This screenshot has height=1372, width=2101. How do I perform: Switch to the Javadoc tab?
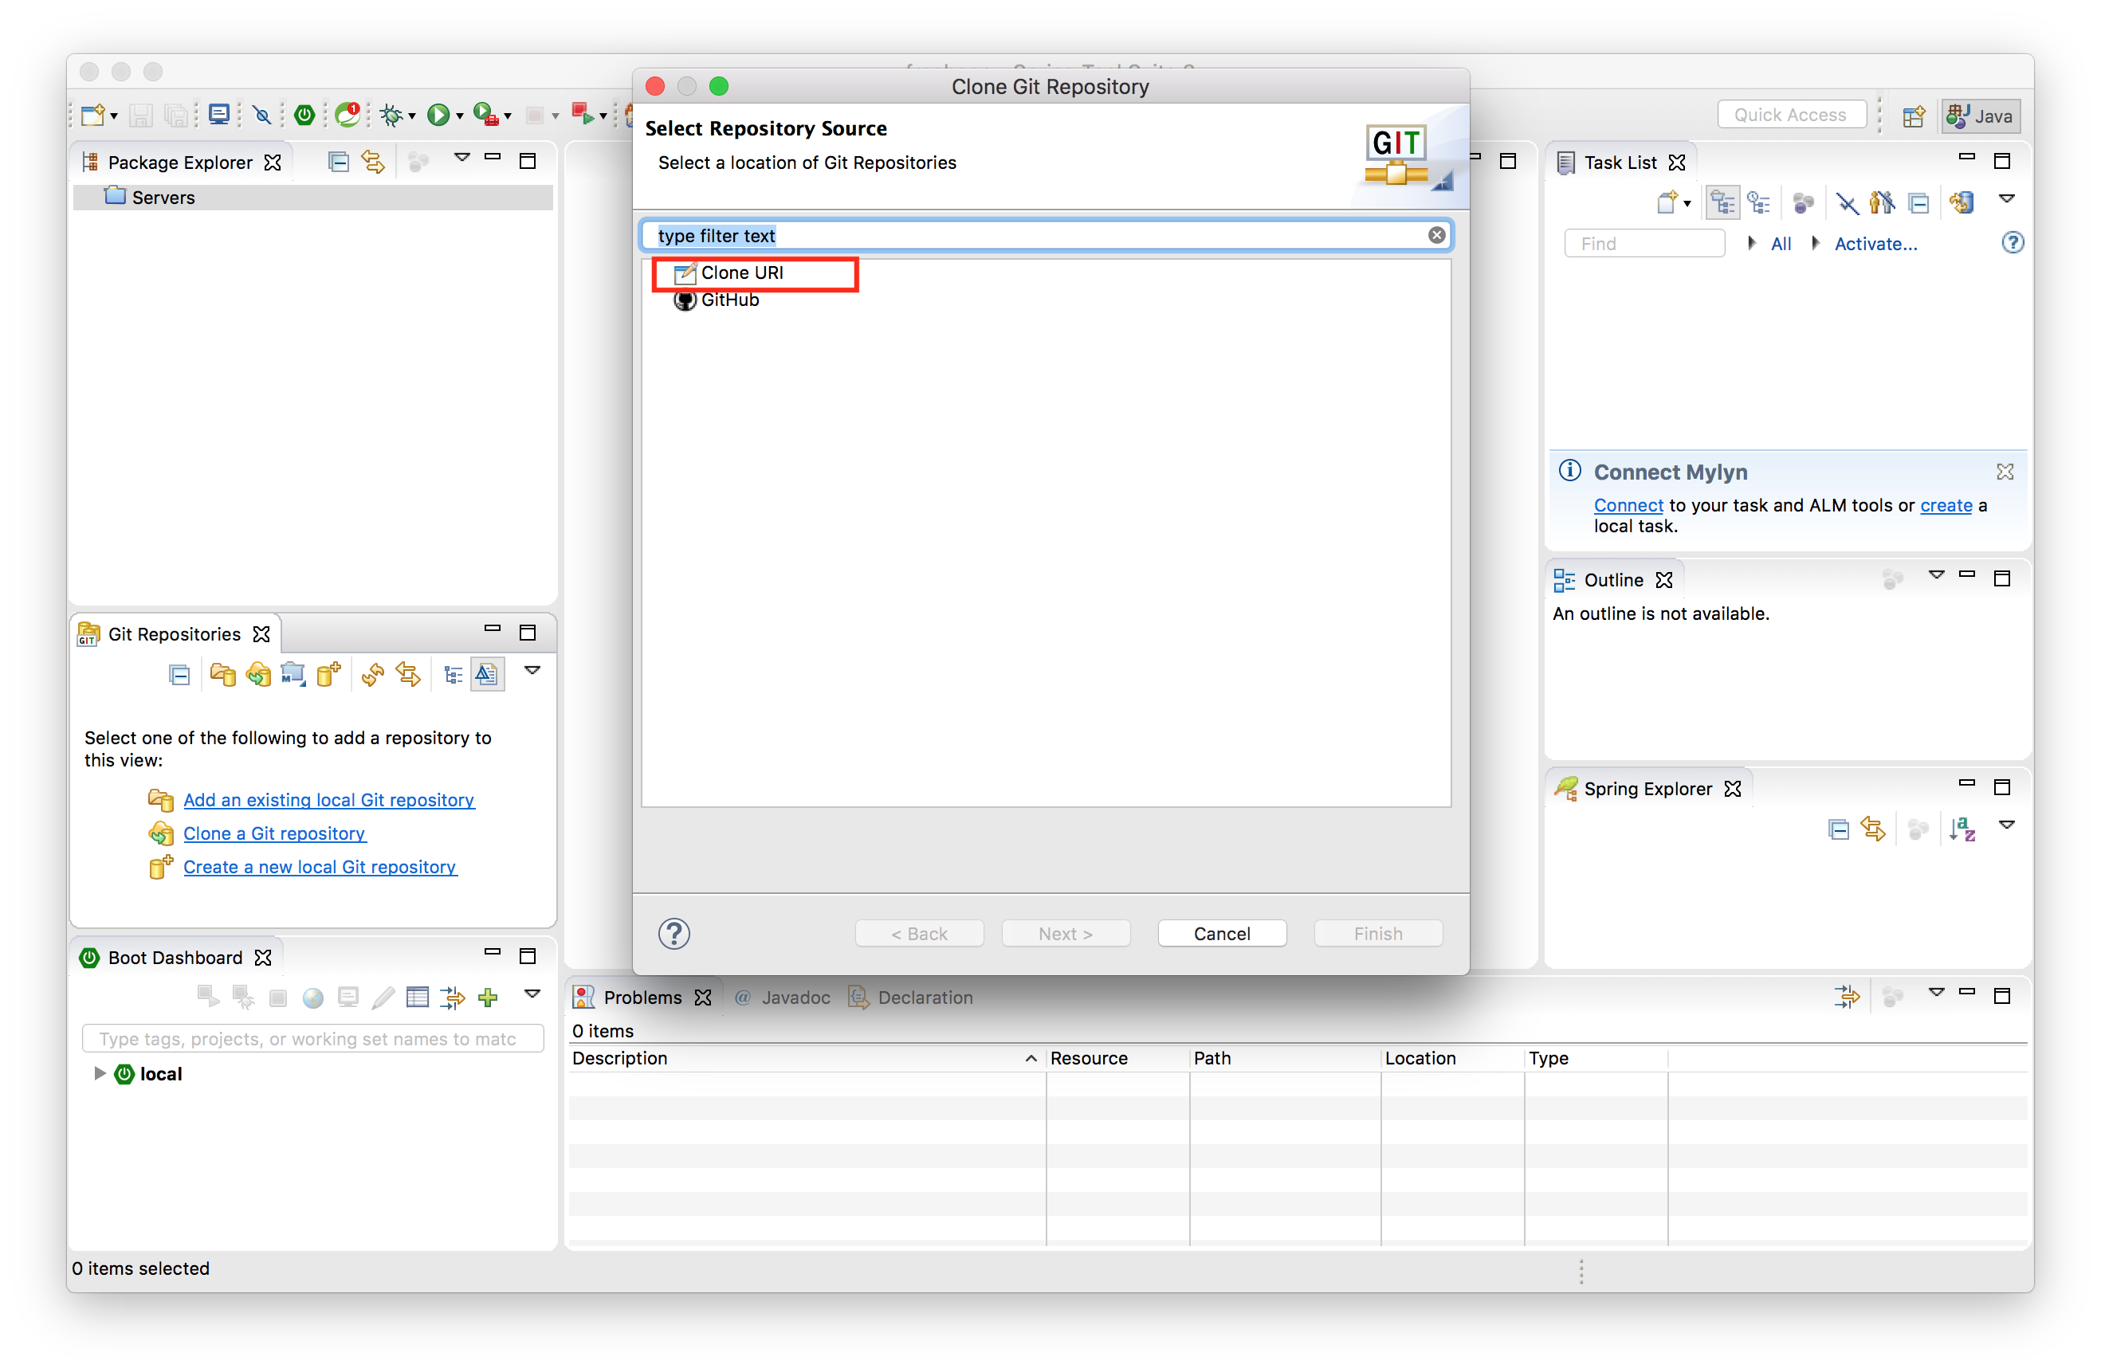click(795, 997)
